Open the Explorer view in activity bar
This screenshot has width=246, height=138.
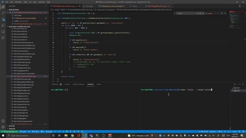click(3, 7)
